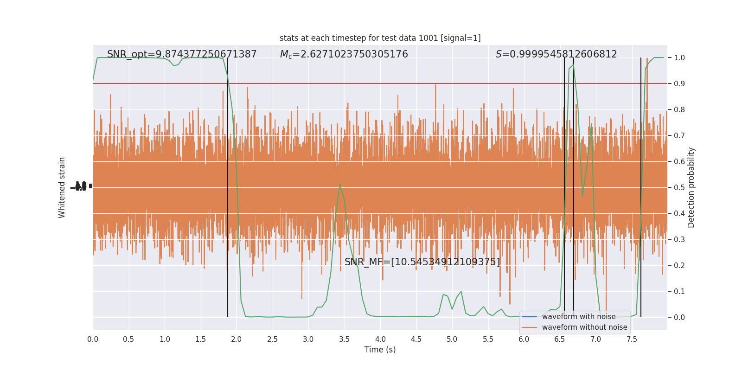Click 0.8 on the detection probability axis
Image resolution: width=742 pixels, height=371 pixels.
point(679,110)
